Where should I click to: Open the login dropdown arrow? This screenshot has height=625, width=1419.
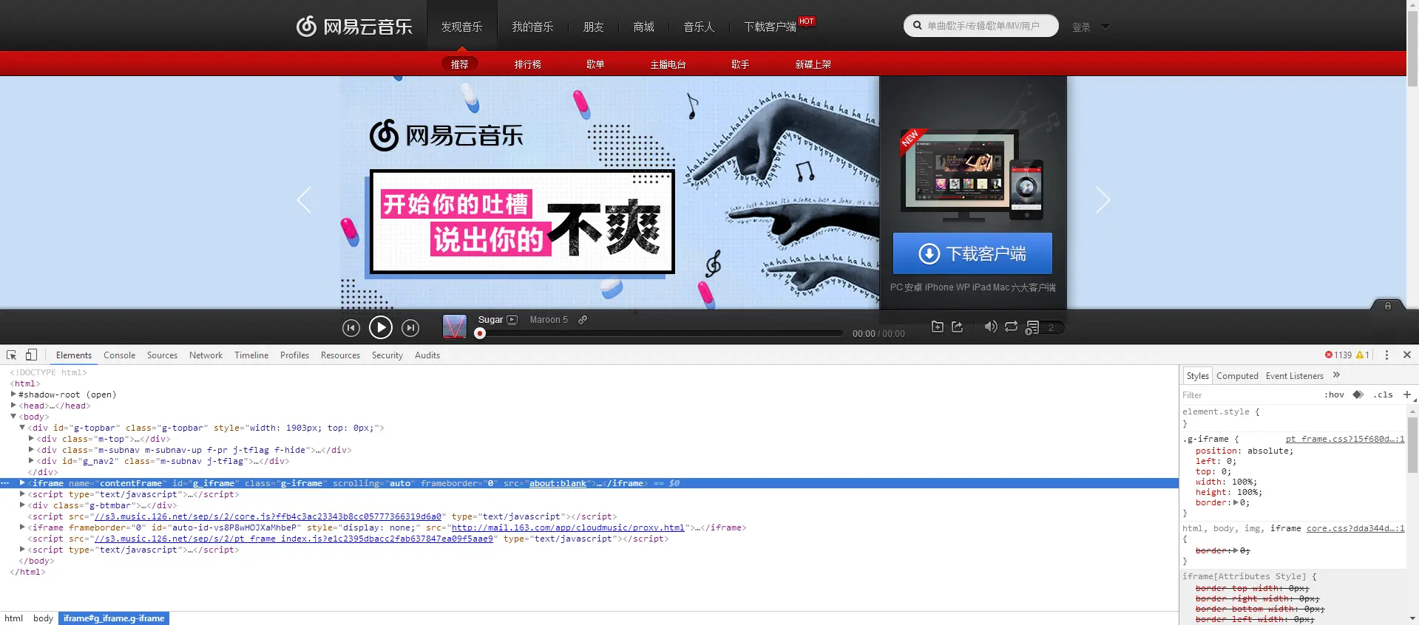(1105, 27)
